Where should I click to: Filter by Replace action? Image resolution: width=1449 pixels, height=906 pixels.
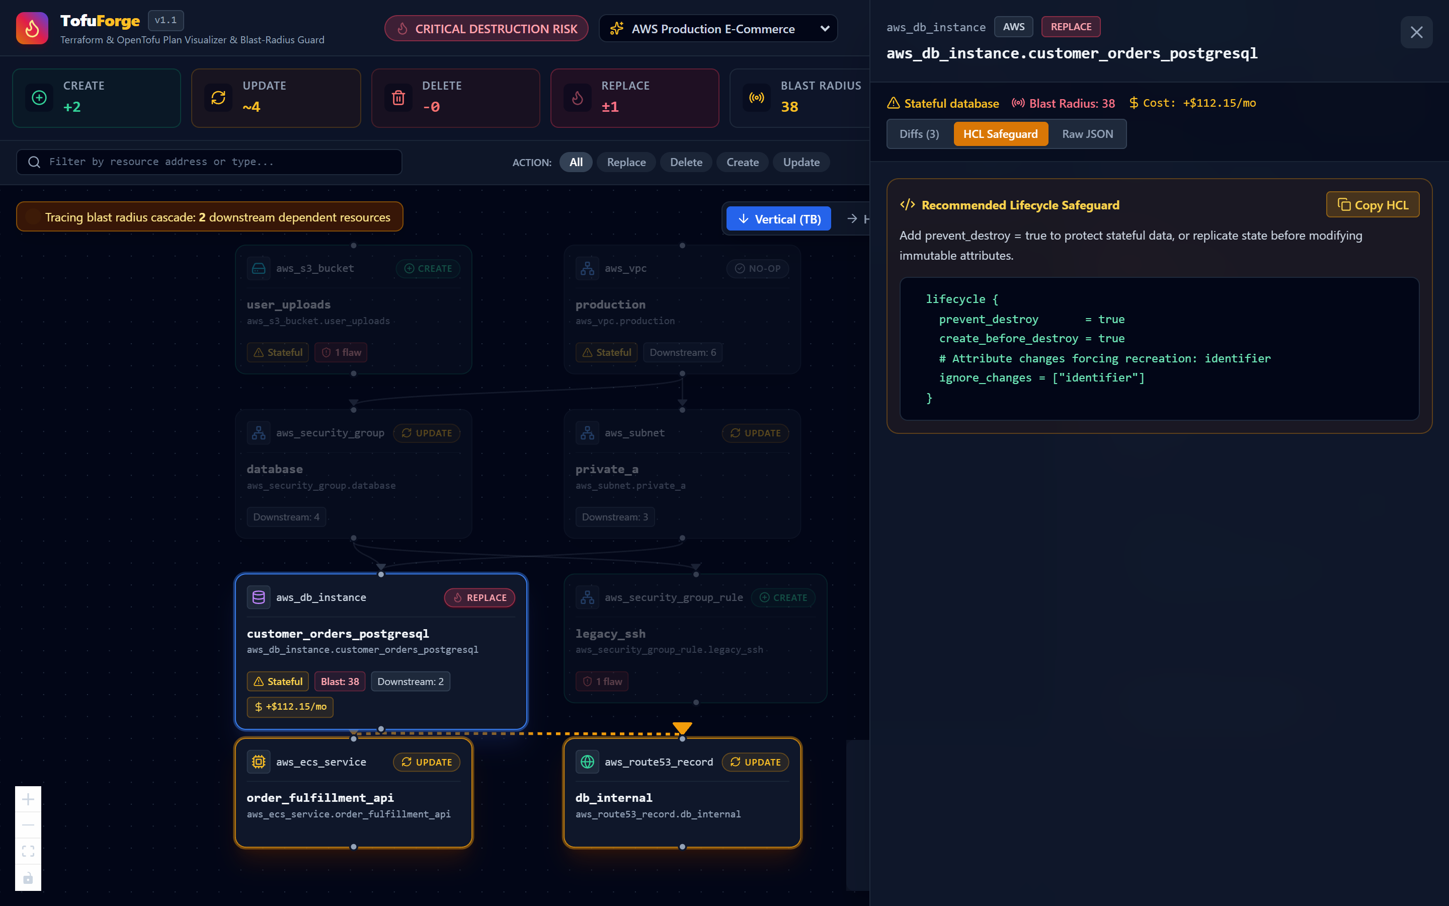[x=626, y=162]
